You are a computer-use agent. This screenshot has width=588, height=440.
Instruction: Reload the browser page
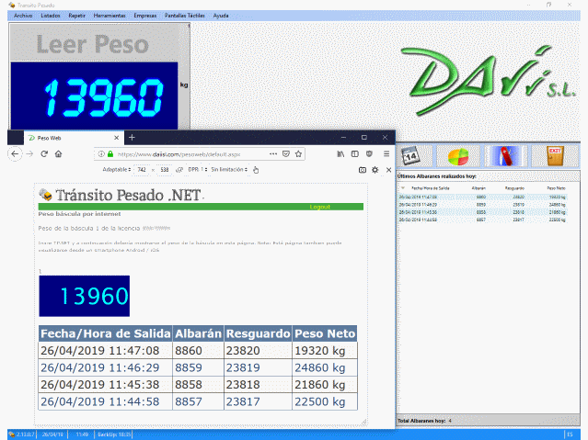point(44,154)
